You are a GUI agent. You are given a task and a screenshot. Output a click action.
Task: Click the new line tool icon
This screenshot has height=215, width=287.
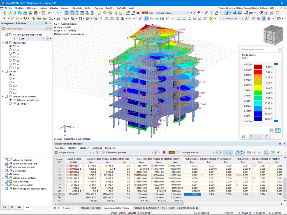[12, 18]
